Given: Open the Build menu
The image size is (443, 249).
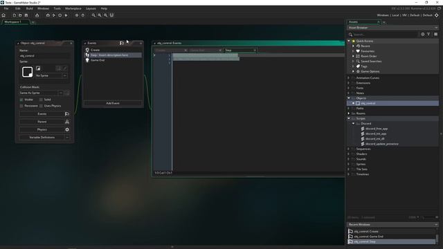Looking at the screenshot, I should click(29, 8).
